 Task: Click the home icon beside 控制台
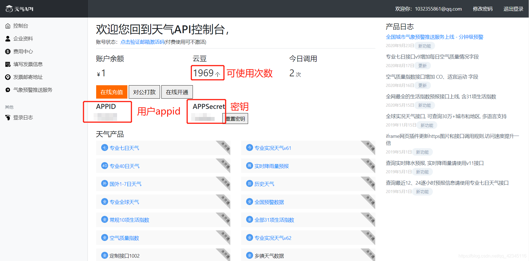tap(8, 26)
